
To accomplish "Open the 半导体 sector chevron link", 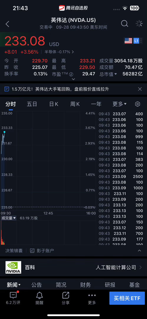I will coord(73,52).
